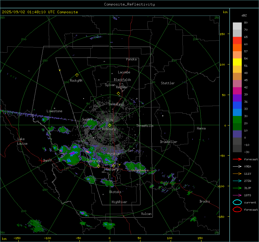The width and height of the screenshot is (259, 242).
Task: Click the green 31JP arrow icon
Action: click(237, 188)
